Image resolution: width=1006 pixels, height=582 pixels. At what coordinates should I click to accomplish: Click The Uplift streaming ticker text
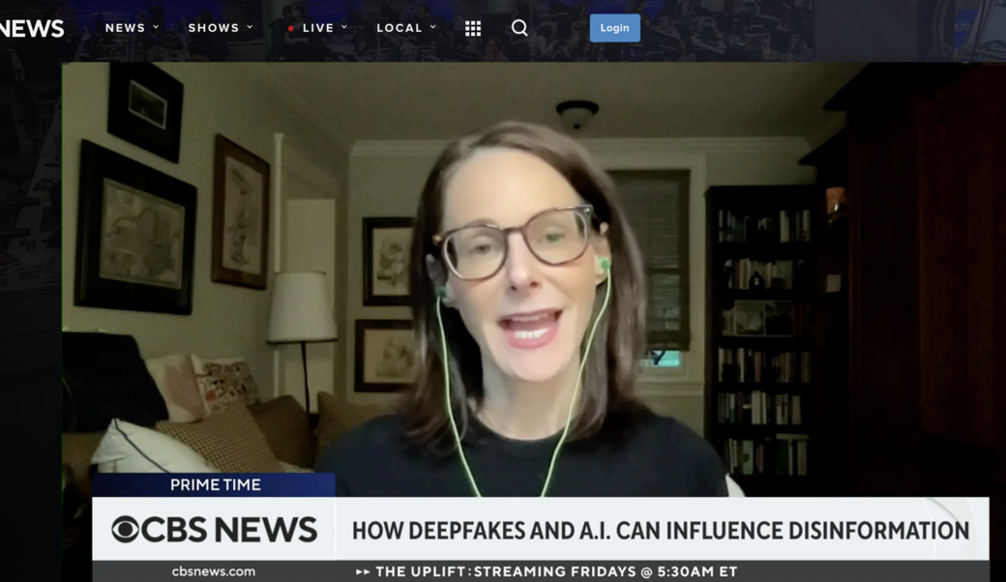click(556, 571)
